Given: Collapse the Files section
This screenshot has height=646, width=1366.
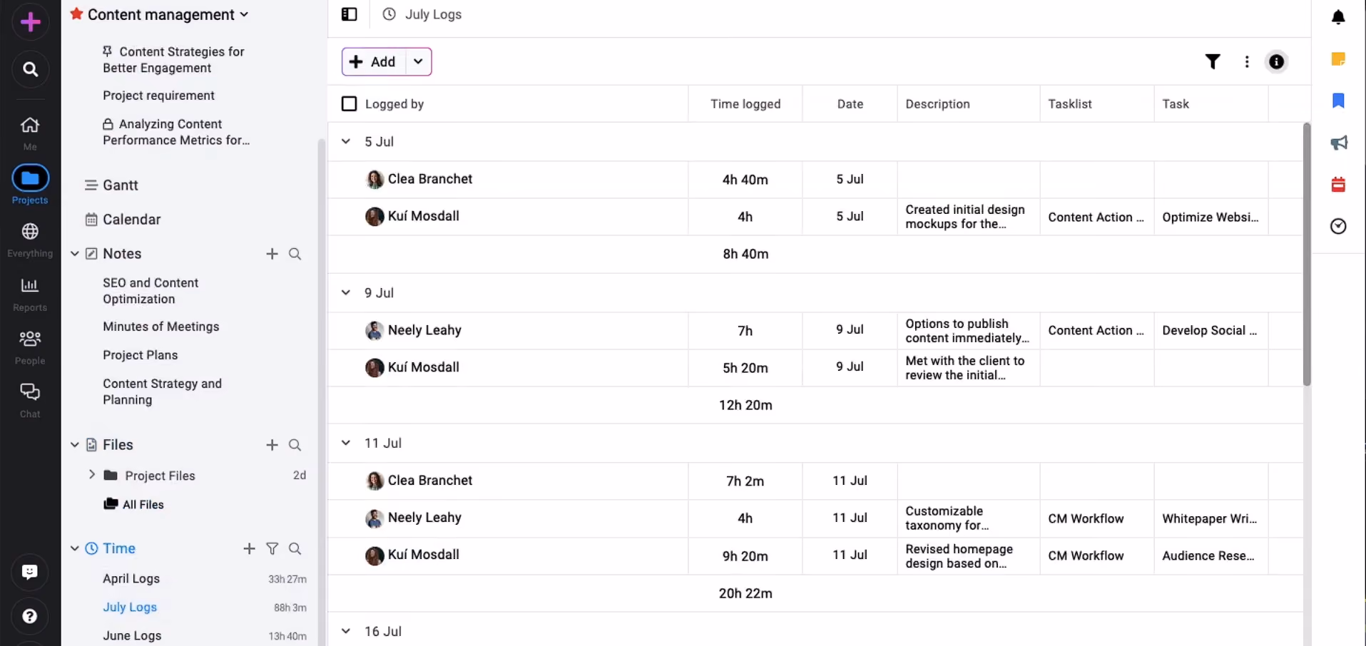Looking at the screenshot, I should pyautogui.click(x=74, y=445).
